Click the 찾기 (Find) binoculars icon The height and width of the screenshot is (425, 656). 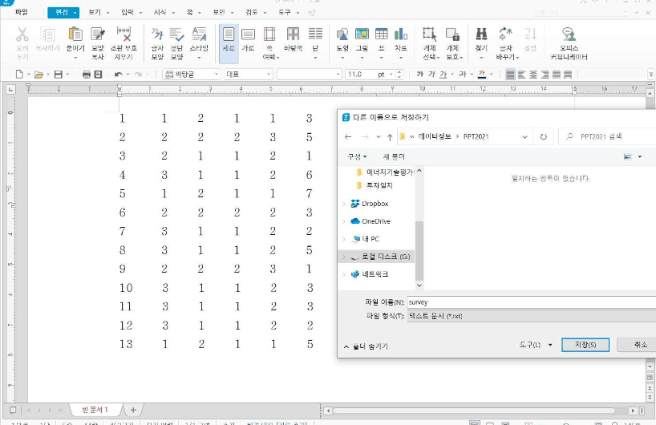tap(481, 41)
